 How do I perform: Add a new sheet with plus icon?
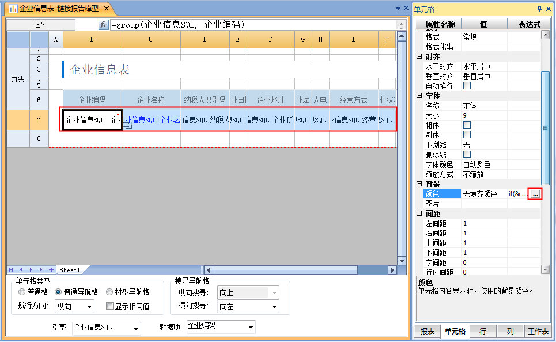pos(51,269)
